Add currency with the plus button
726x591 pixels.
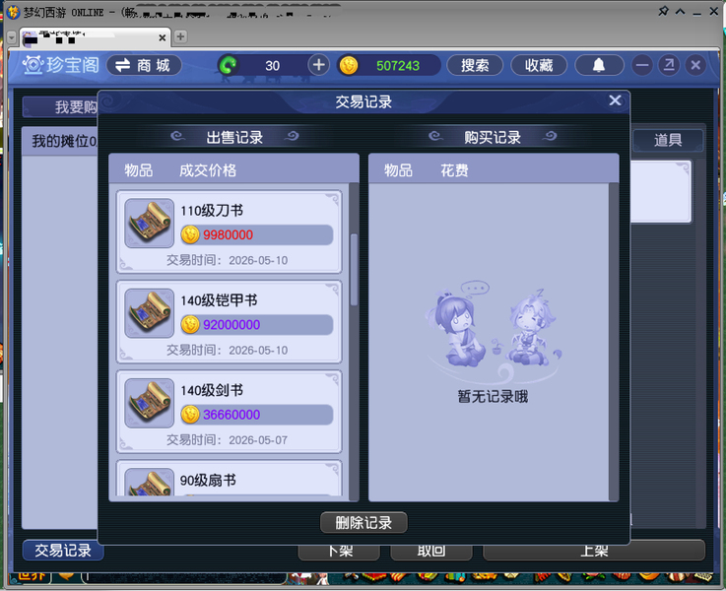pos(318,65)
